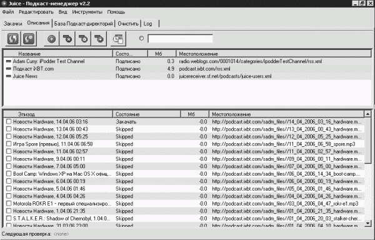Screen dimensions: 375x240
Task: Check selected feed using the down-arrow feed icon
Action: pyautogui.click(x=99, y=39)
